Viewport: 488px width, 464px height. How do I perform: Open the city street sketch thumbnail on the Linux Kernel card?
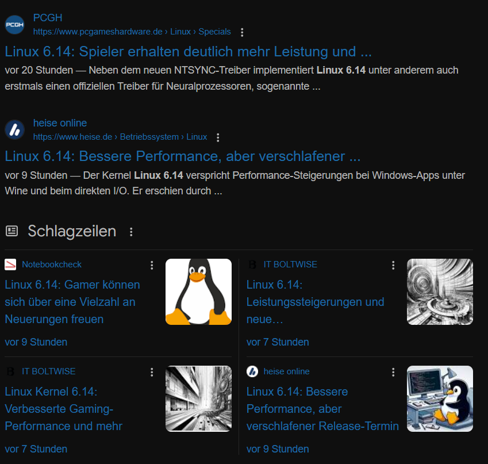coord(198,398)
